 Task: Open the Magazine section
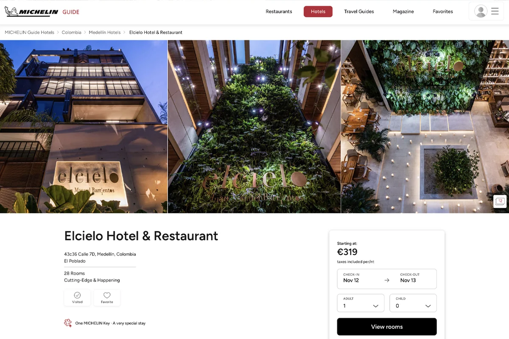[x=403, y=11]
